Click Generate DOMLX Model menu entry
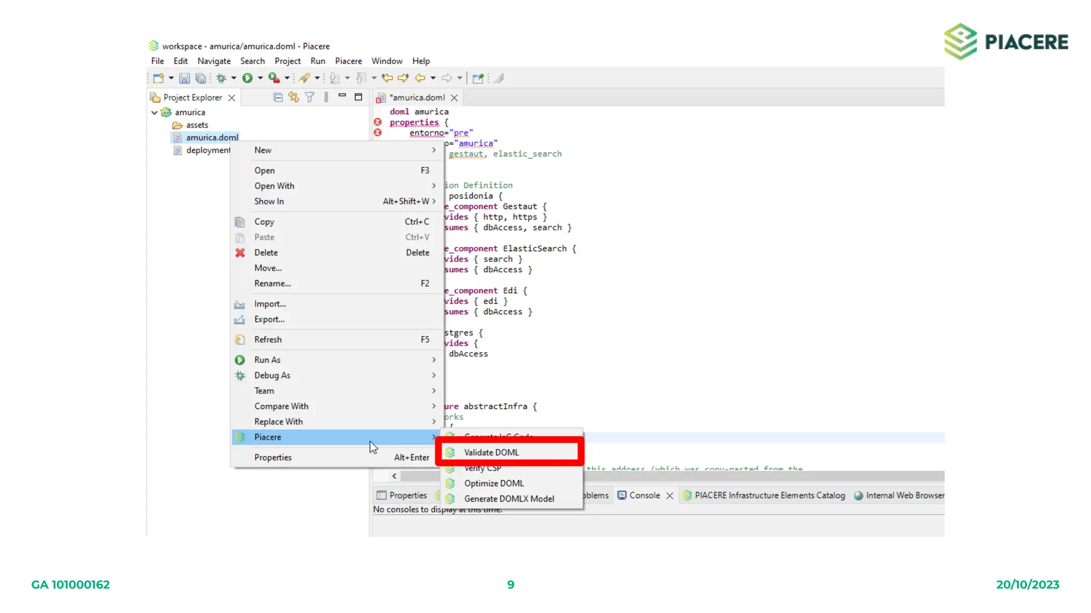Screen dimensions: 1091x613 (x=509, y=499)
